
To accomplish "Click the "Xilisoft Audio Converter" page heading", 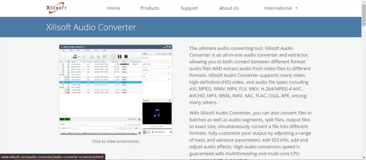I will coord(91,27).
